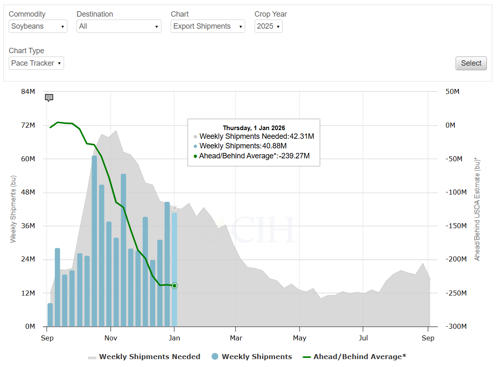Click the chart annotations comment icon
Viewport: 496px width, 367px height.
click(x=49, y=98)
